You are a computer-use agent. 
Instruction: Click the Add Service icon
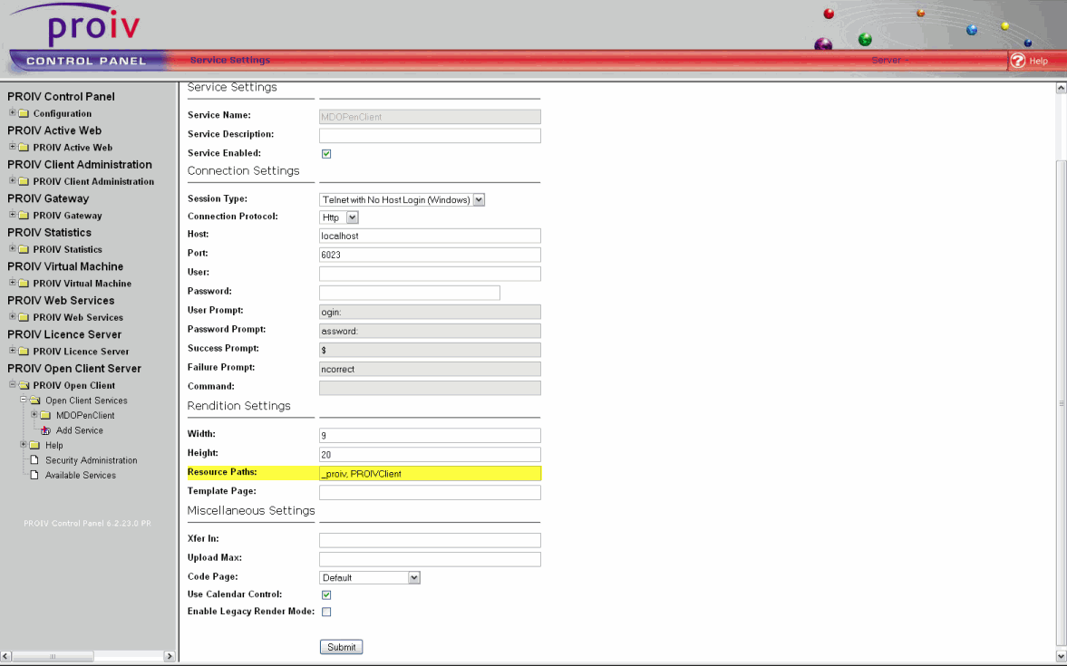(45, 430)
